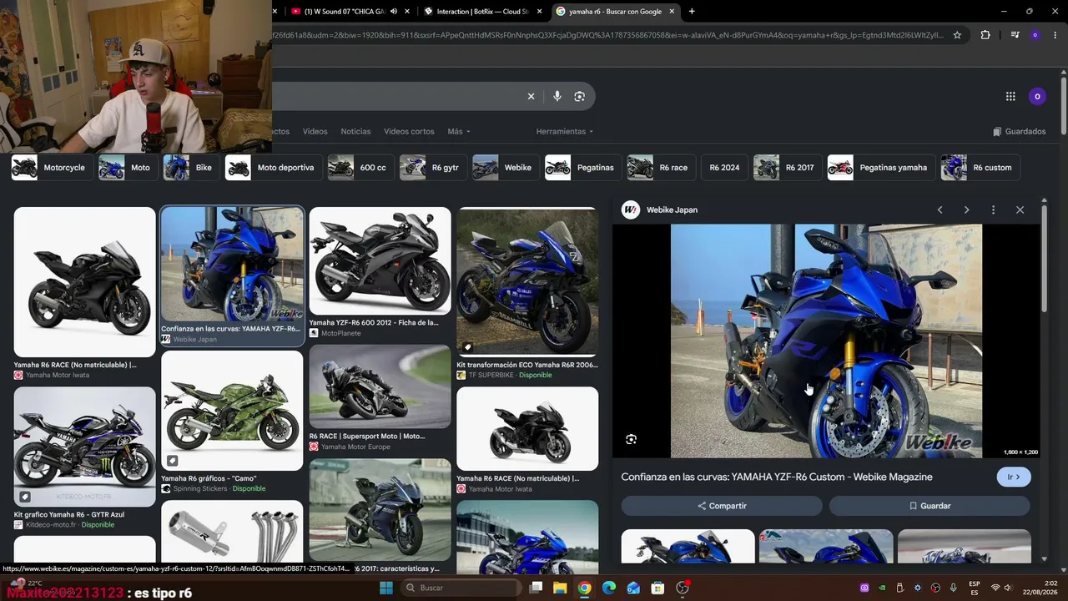Open Outlook from the taskbar

click(x=633, y=588)
